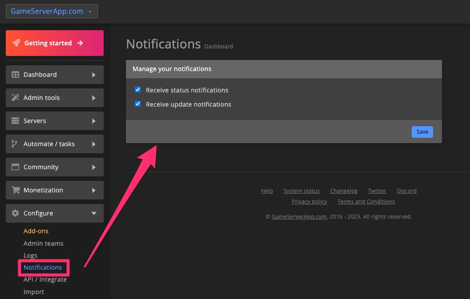
Task: Select Admin teams from the sidebar
Action: click(43, 243)
